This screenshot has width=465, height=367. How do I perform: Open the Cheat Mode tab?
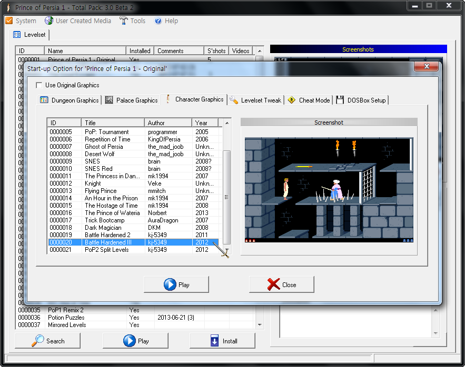click(x=309, y=100)
